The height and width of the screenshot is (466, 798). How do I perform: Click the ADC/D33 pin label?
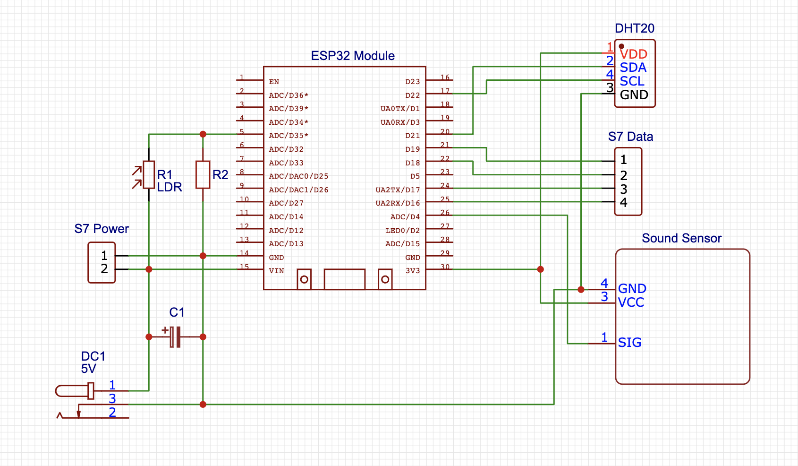(286, 163)
